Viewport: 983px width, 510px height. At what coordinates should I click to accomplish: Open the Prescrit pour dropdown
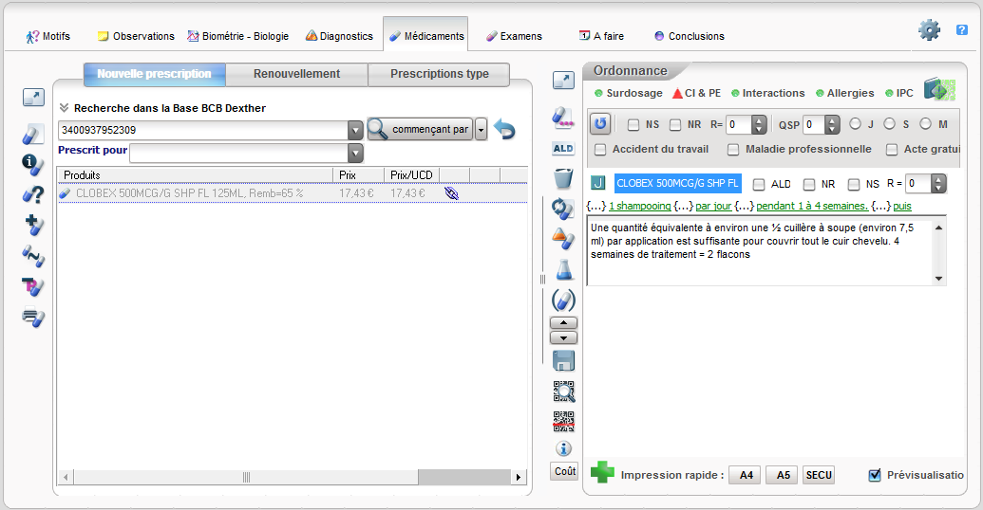(355, 154)
